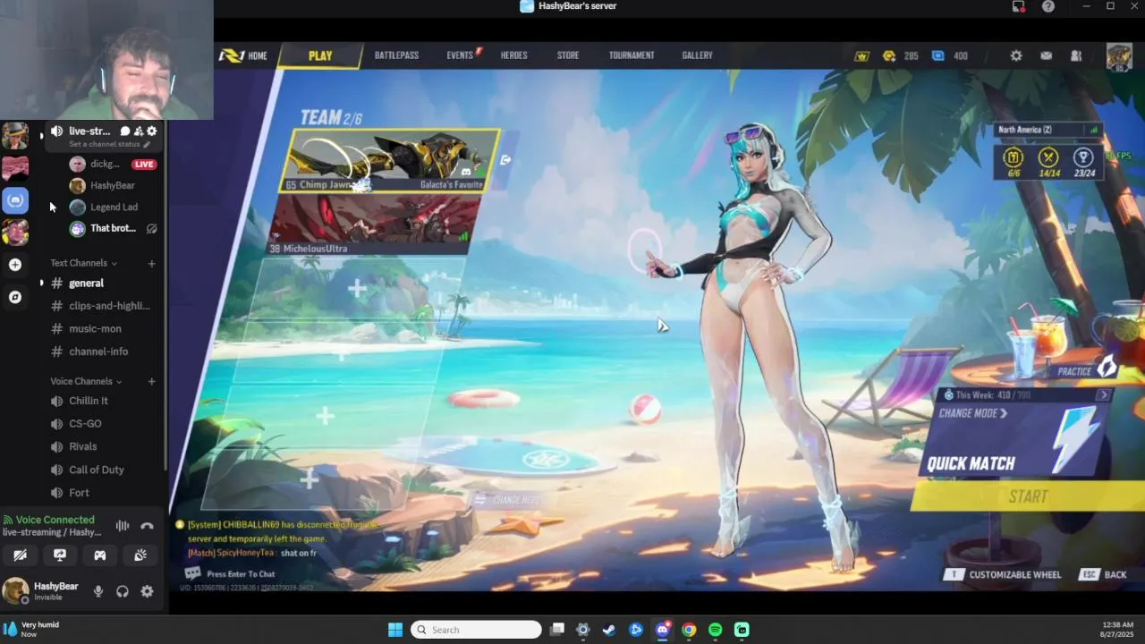The height and width of the screenshot is (644, 1145).
Task: Toggle noise suppression waveform icon
Action: [123, 526]
